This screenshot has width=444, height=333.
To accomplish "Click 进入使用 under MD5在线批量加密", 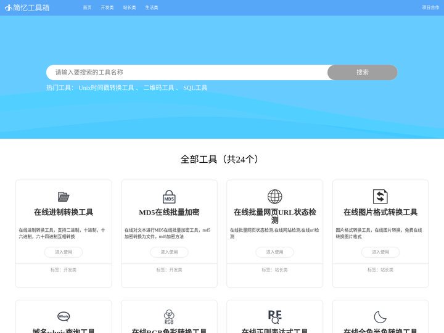I will 169,252.
